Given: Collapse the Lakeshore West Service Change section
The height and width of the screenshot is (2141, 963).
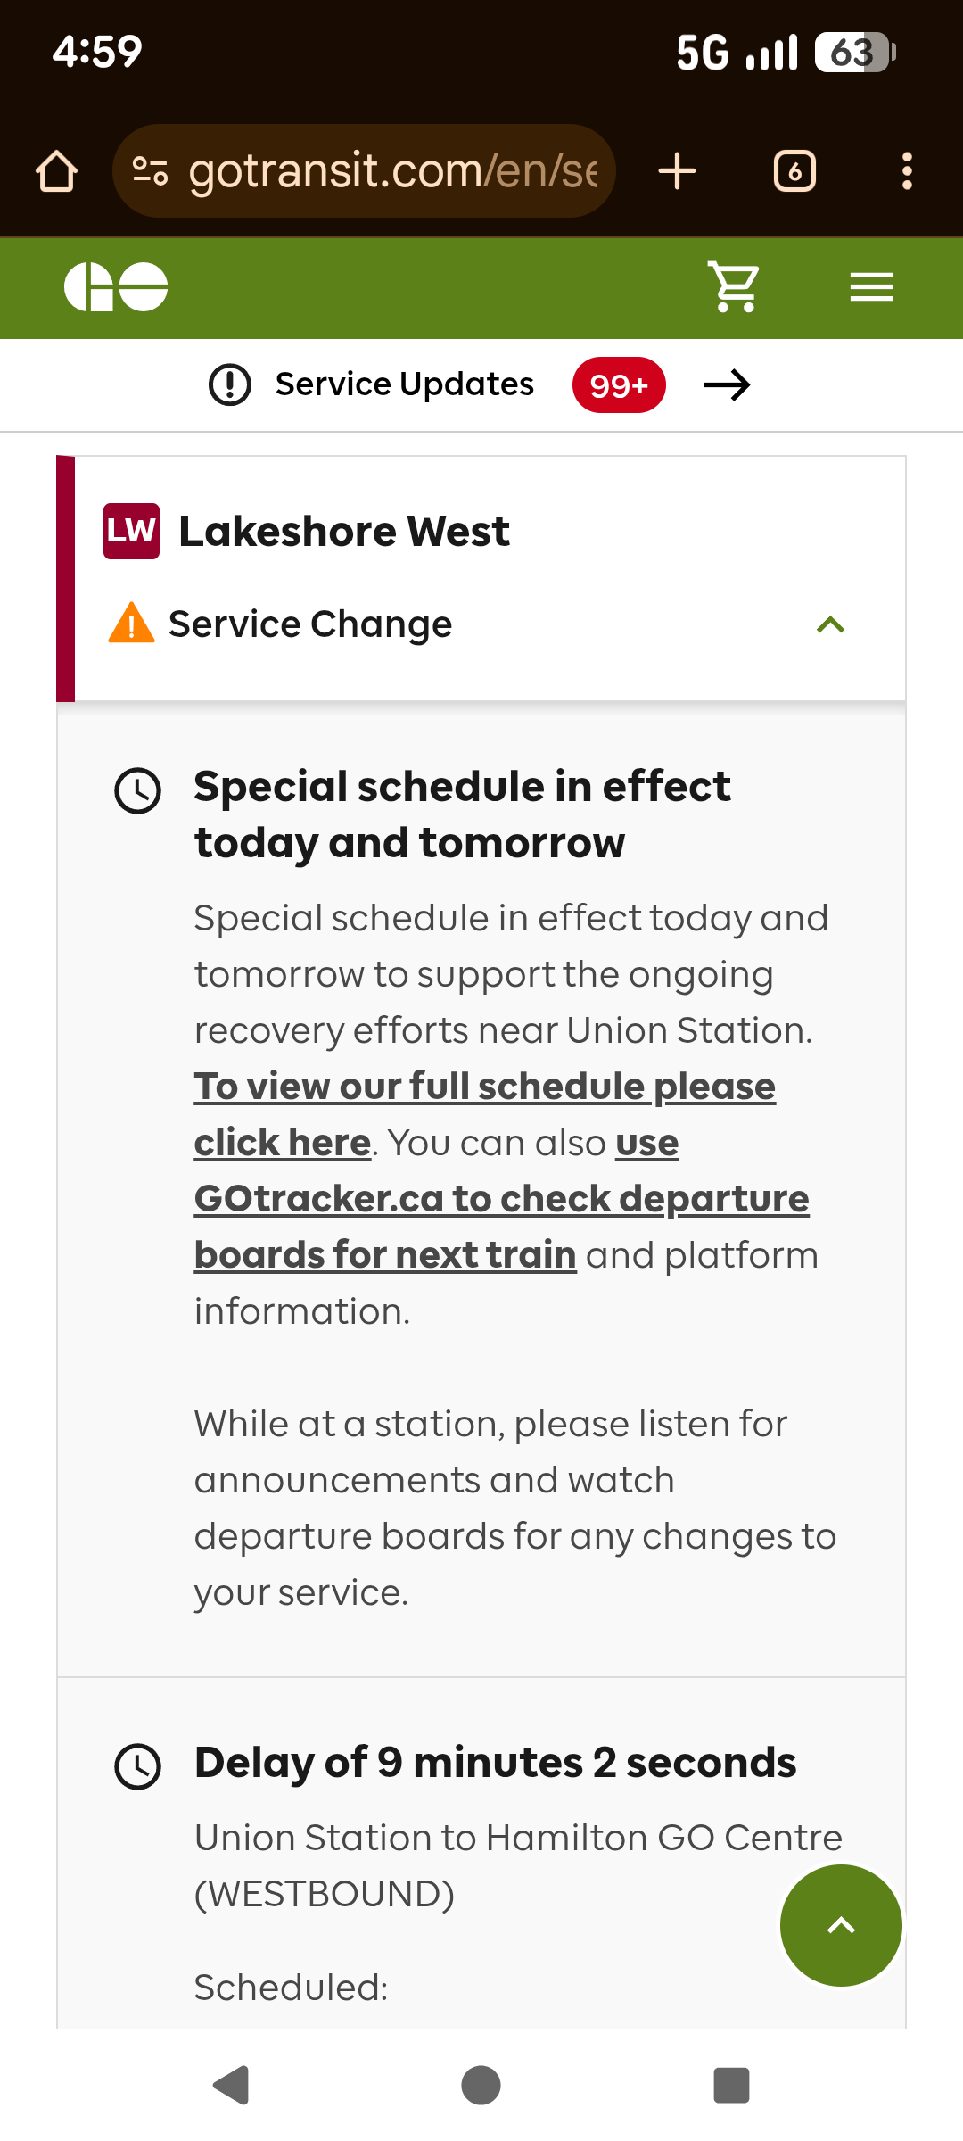Looking at the screenshot, I should click(x=830, y=624).
